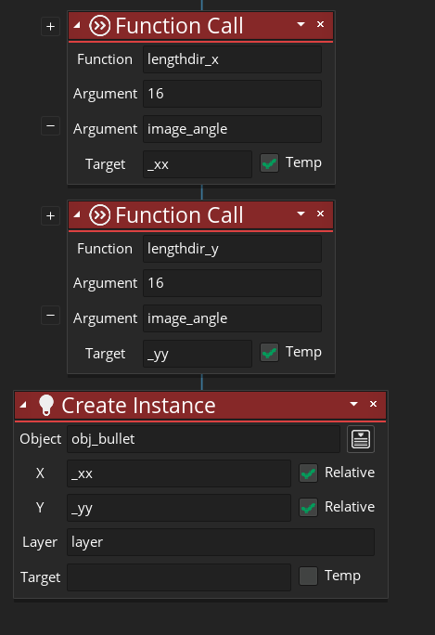
Task: Toggle Relative checkbox for X field
Action: click(x=308, y=473)
